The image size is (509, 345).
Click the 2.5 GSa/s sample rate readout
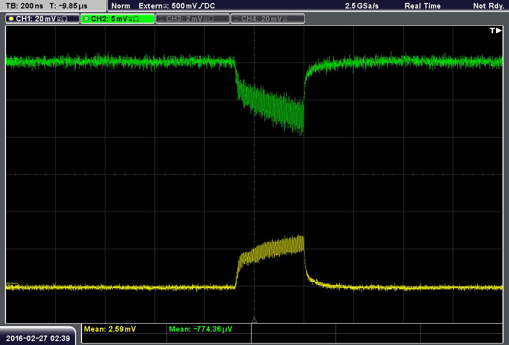pyautogui.click(x=362, y=6)
